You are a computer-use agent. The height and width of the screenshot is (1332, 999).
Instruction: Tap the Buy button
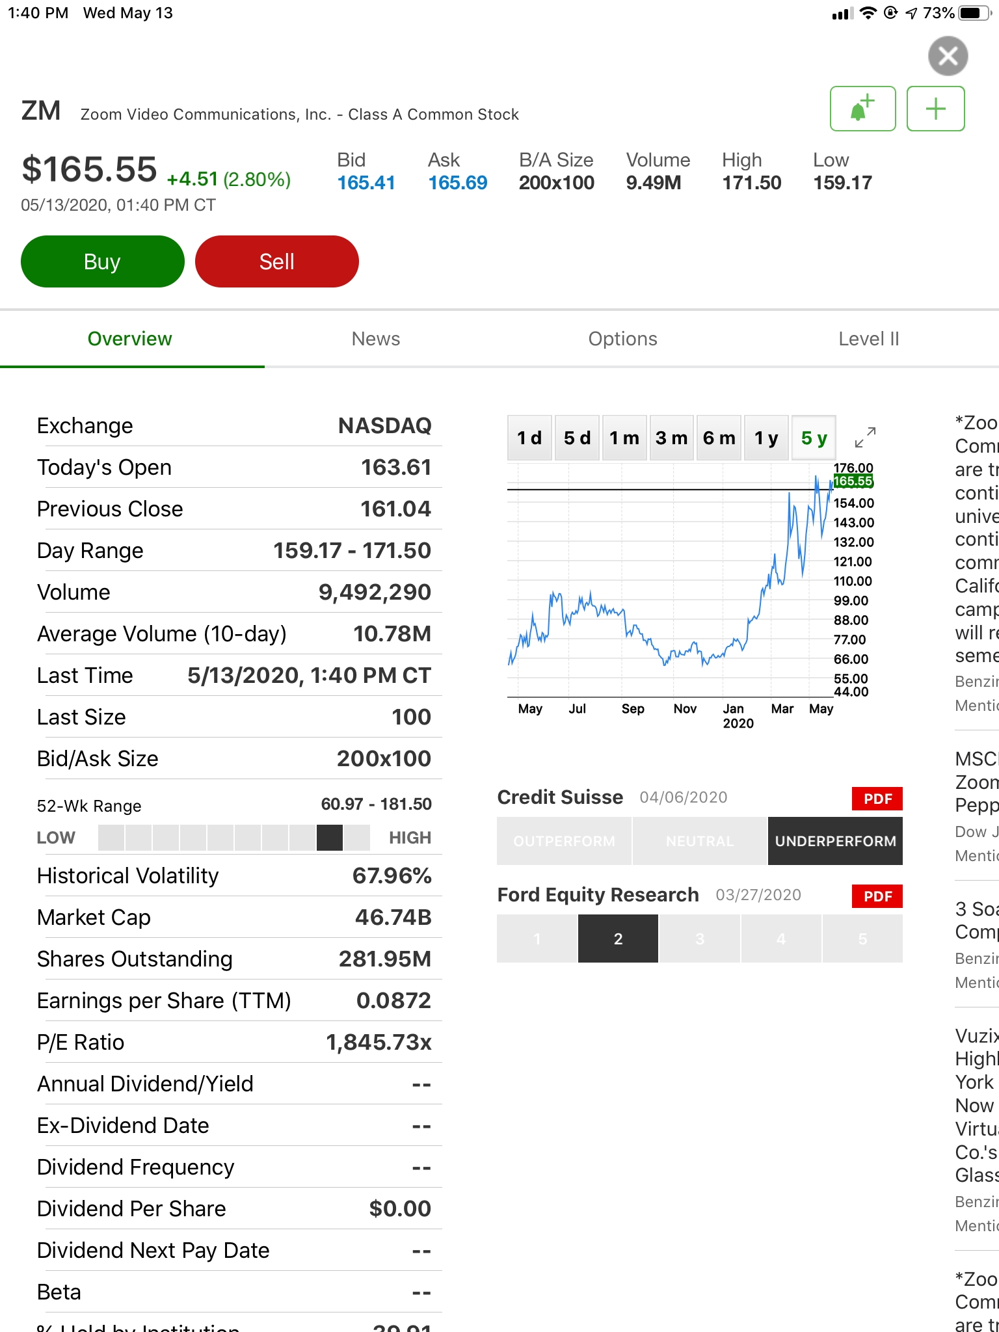(103, 261)
